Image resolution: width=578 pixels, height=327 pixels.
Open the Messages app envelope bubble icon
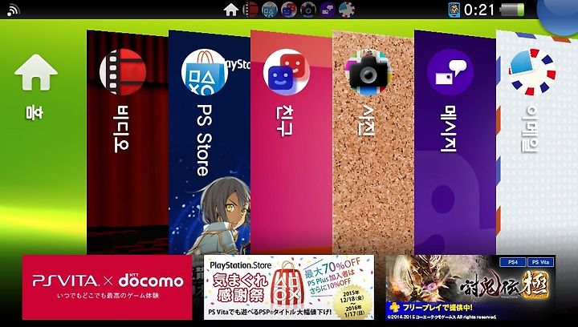450,72
